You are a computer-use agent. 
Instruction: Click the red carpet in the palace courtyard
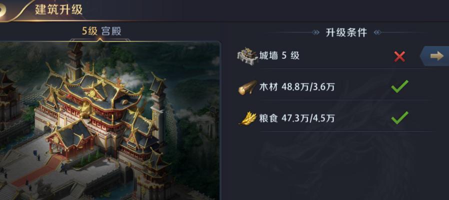click(x=37, y=172)
